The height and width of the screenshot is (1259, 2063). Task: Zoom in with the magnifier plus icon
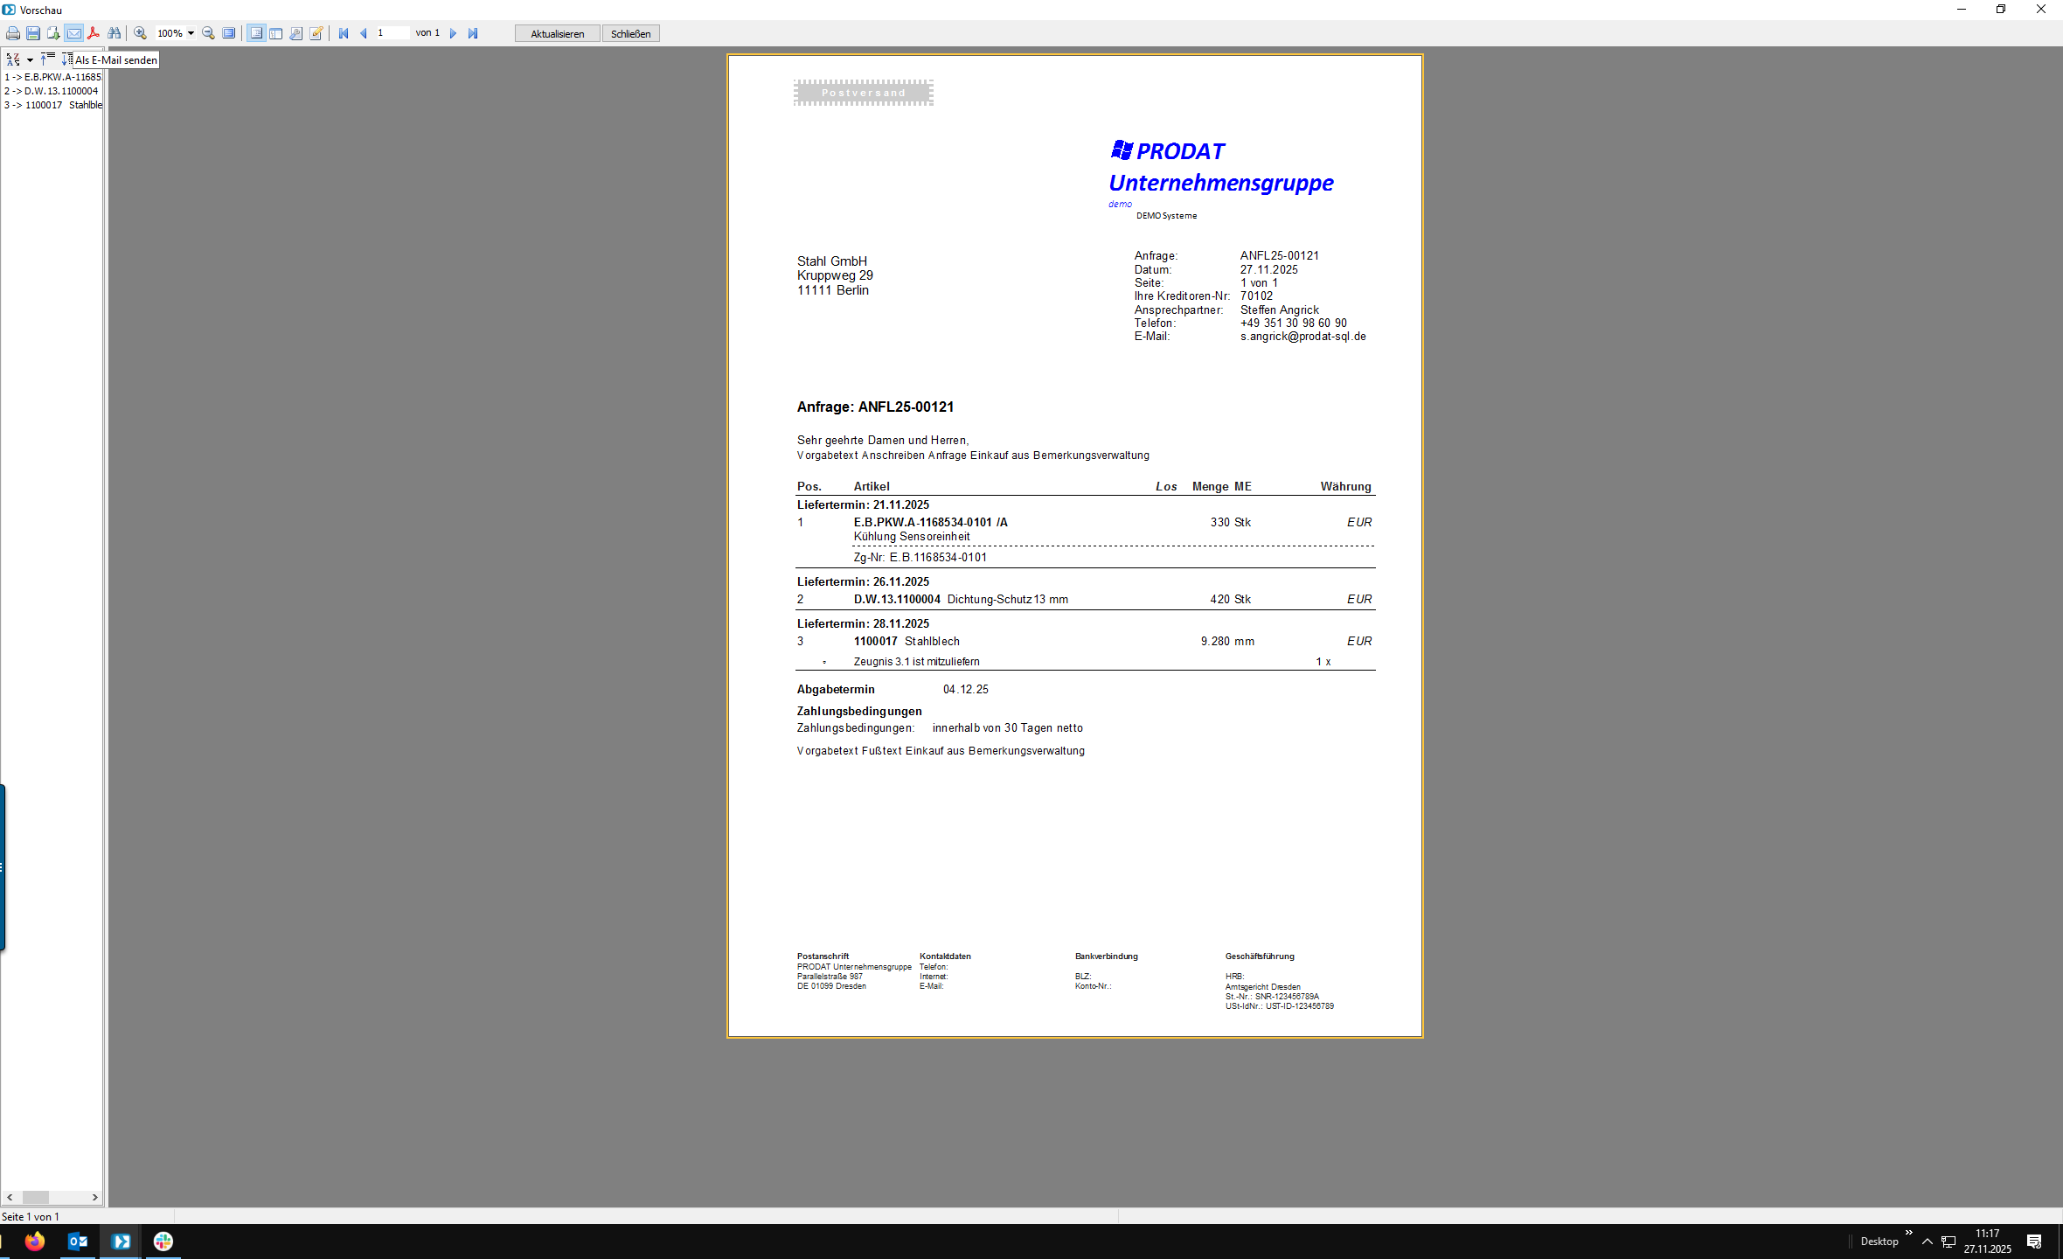click(x=140, y=33)
